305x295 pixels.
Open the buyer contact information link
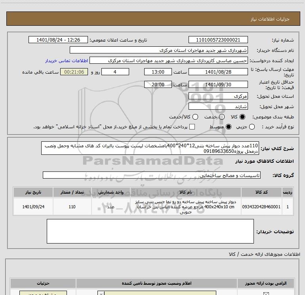coord(67,61)
